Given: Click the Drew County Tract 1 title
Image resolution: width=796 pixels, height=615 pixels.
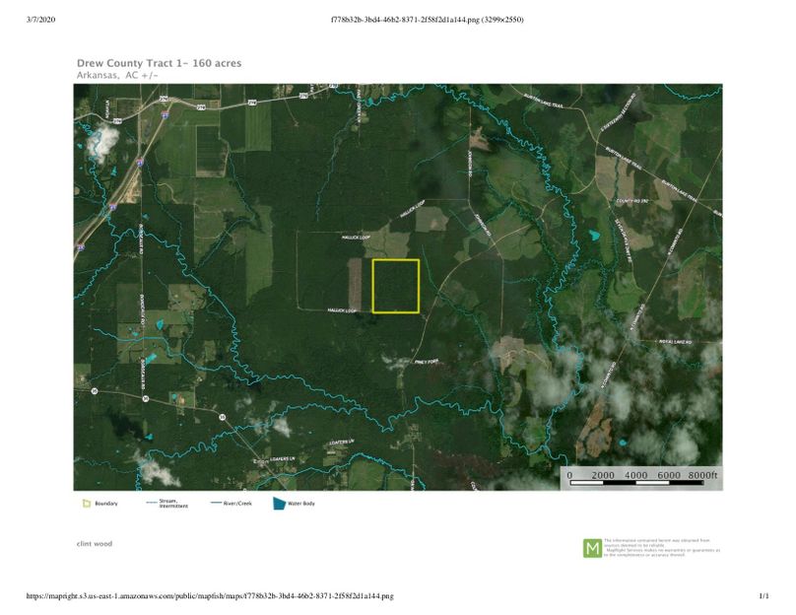Looking at the screenshot, I should tap(159, 63).
